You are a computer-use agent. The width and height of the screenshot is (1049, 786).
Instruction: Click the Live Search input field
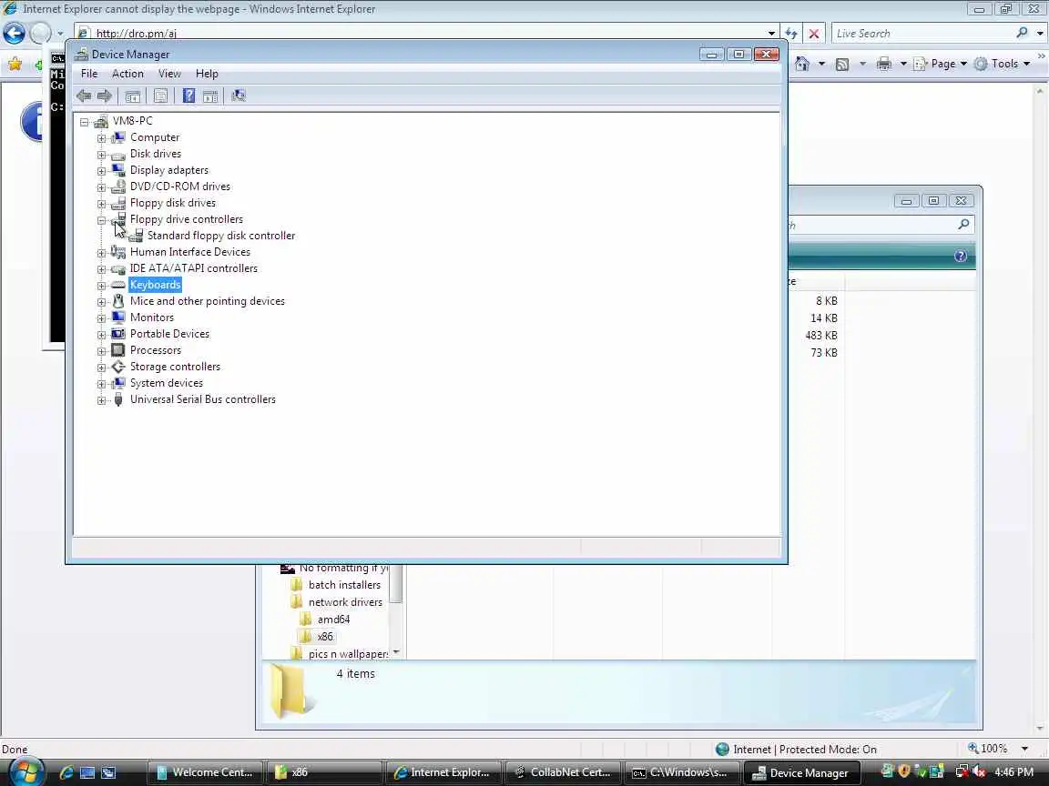[x=923, y=33]
